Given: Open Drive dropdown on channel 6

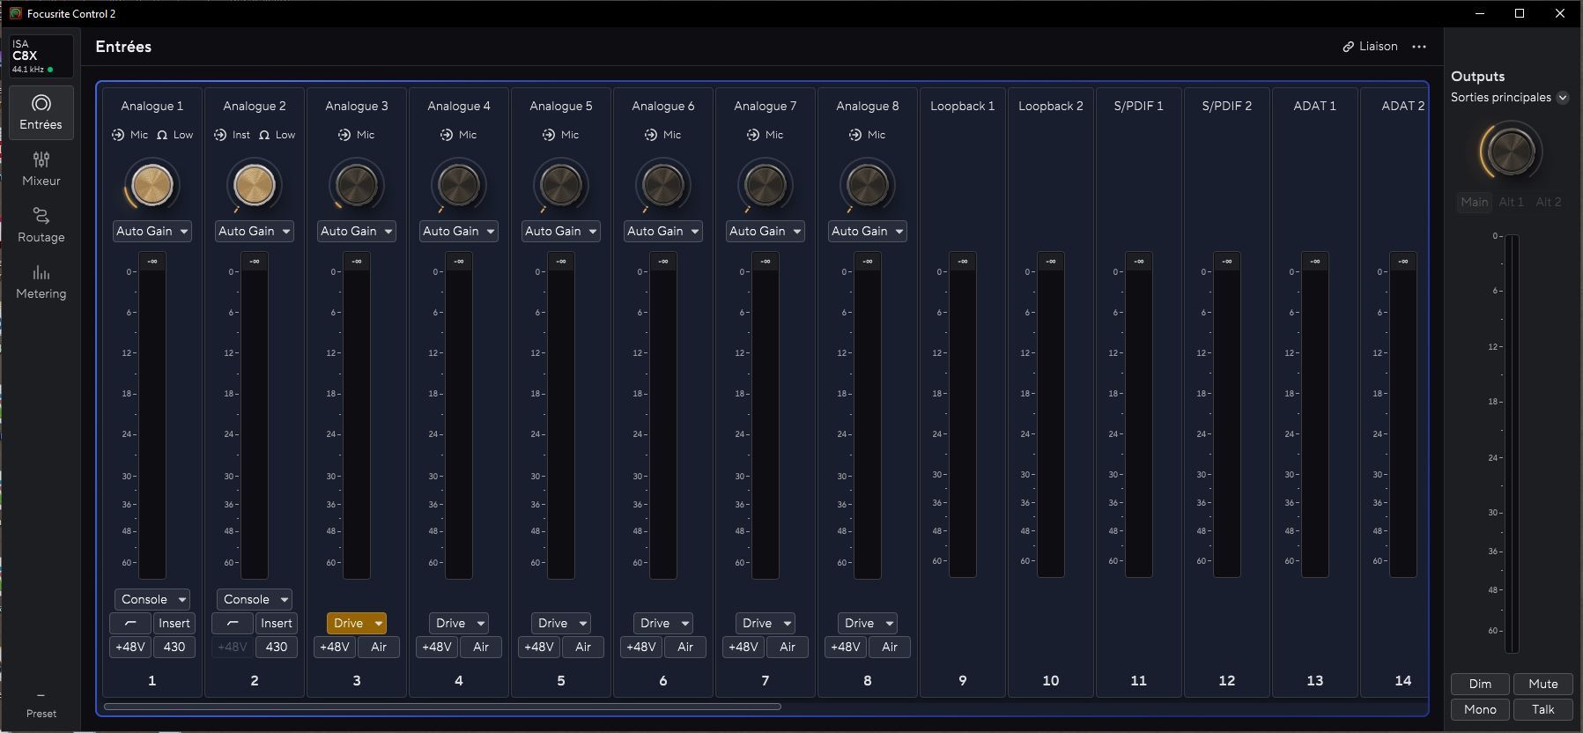Looking at the screenshot, I should coord(663,623).
